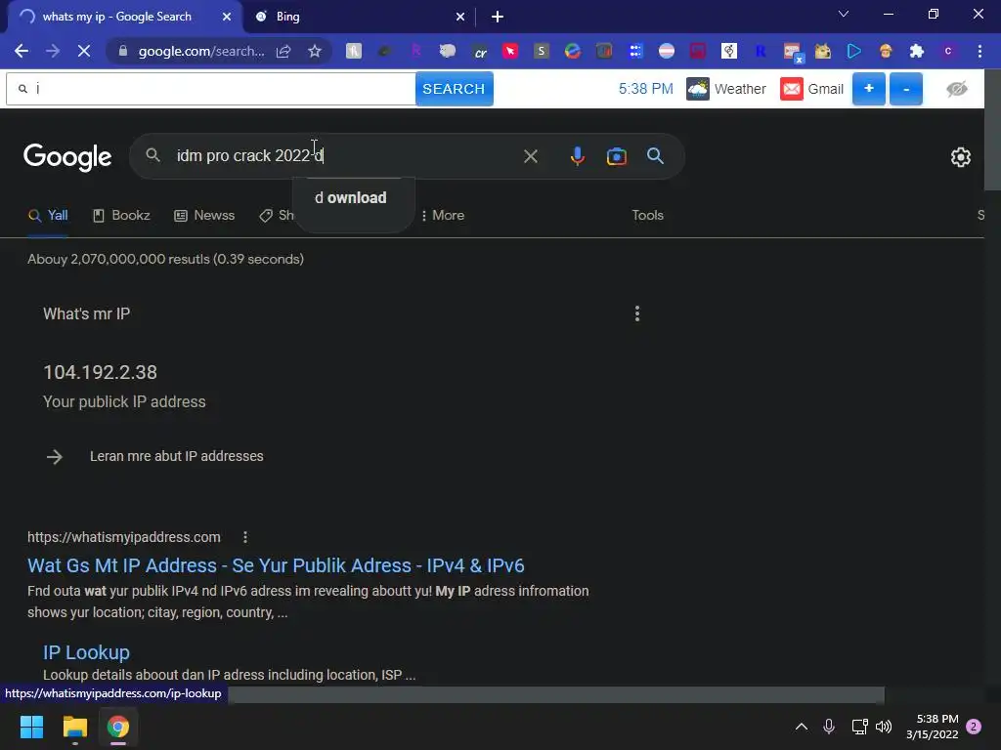Screen dimensions: 1001x750
Task: Go back to the previous page
Action: coord(22,51)
